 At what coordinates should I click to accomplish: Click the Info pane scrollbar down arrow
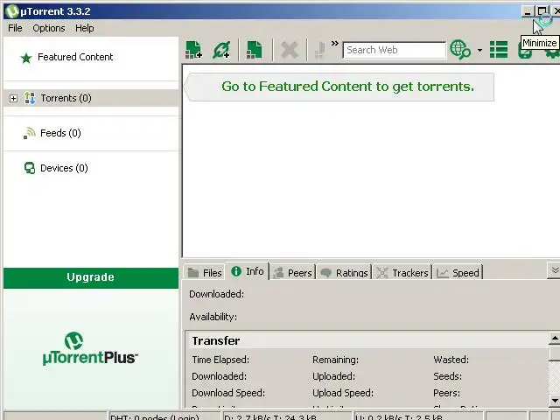pos(554,401)
